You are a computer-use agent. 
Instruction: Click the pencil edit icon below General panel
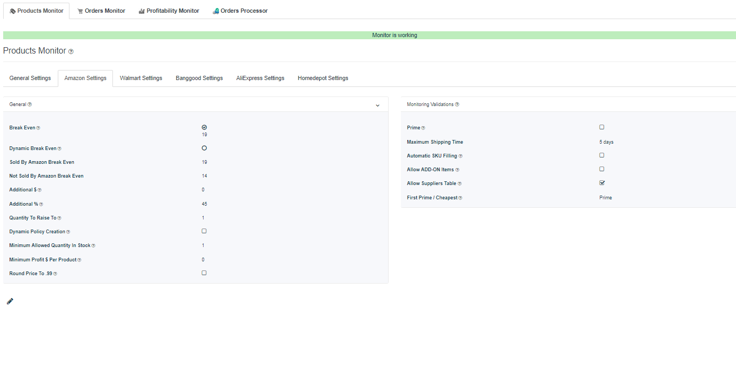pyautogui.click(x=10, y=301)
